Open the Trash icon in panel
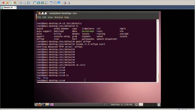 [x=159, y=105]
